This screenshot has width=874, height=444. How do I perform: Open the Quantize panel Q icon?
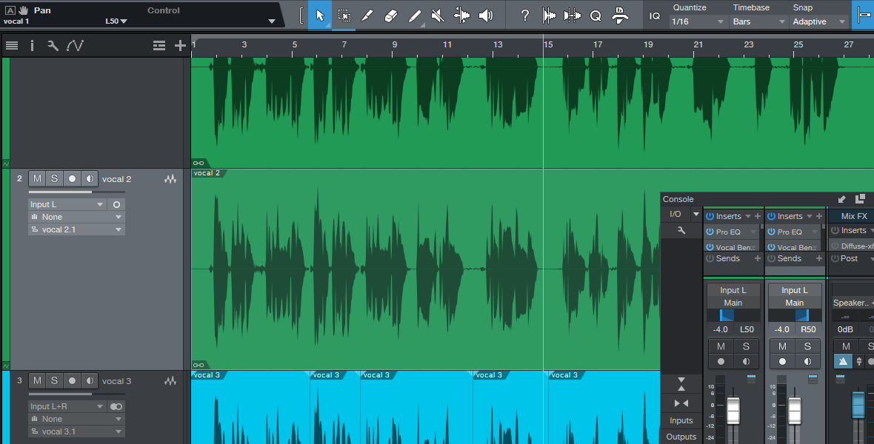596,16
